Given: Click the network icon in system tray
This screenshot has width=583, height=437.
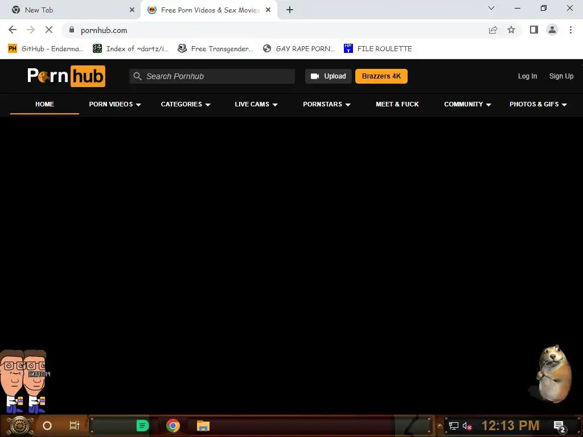Looking at the screenshot, I should point(454,426).
